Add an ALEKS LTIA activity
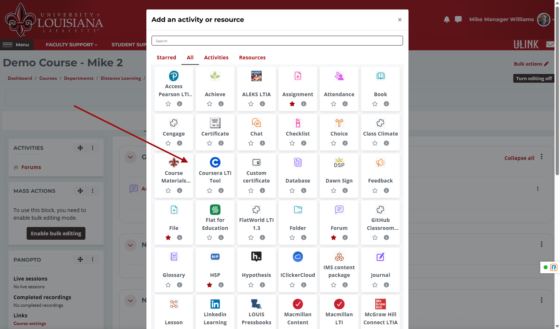 [256, 89]
